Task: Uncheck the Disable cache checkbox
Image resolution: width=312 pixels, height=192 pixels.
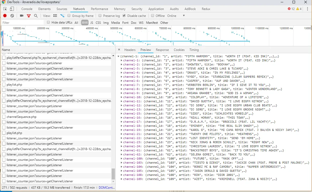Action: 124,16
